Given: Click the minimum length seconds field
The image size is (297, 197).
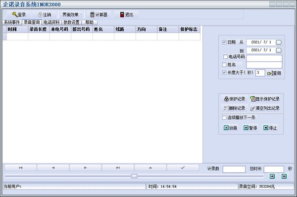Looking at the screenshot, I should tap(260, 73).
